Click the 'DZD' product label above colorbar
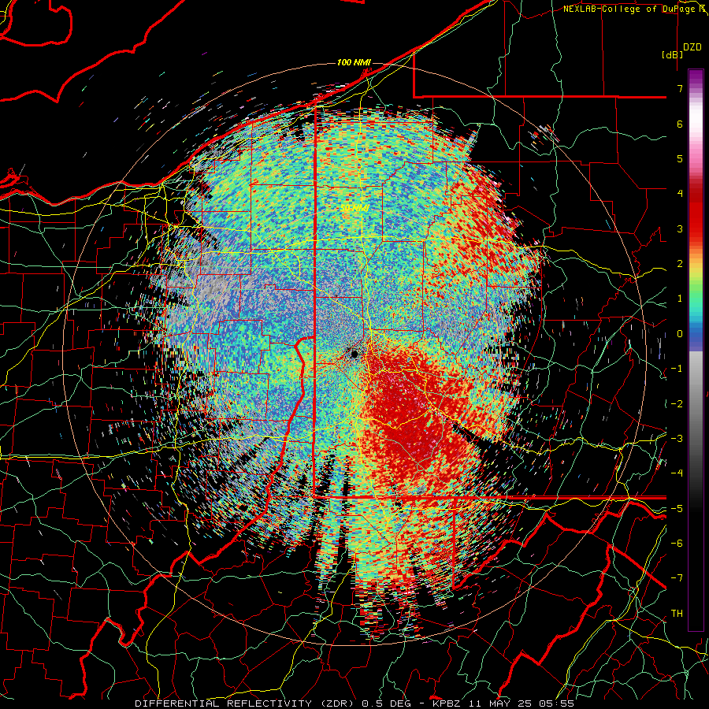 pyautogui.click(x=692, y=47)
